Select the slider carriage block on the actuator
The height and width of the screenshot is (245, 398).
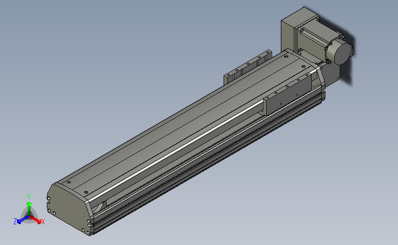(288, 94)
